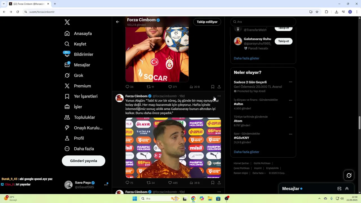Click the Takip ediliyor button
The image size is (361, 203).
point(207,22)
